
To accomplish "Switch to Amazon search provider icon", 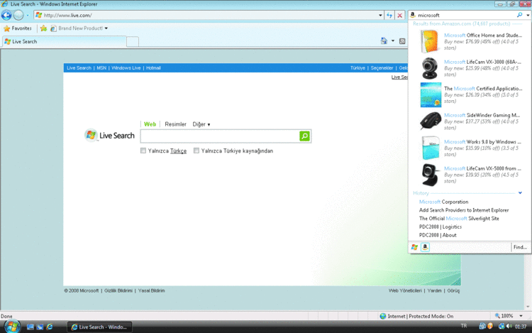I will [425, 247].
